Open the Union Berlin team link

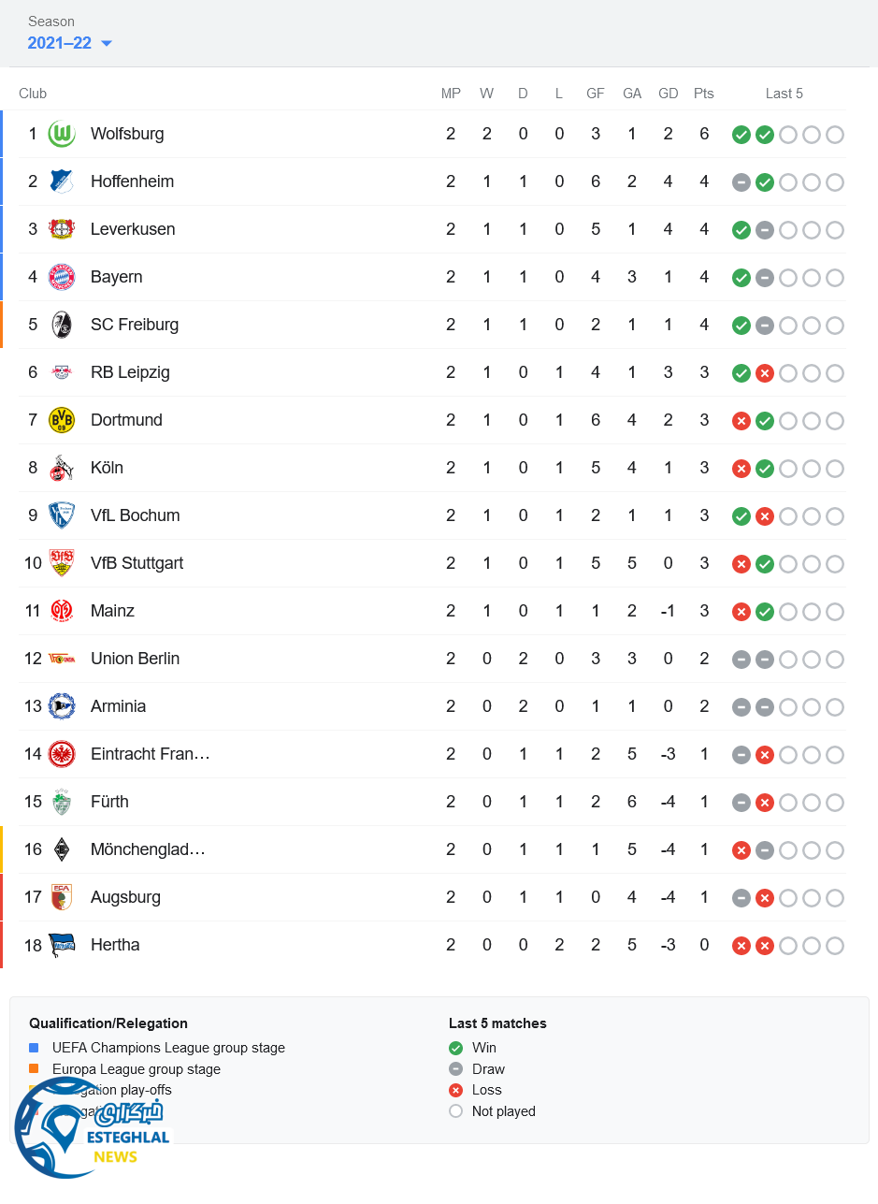point(135,659)
